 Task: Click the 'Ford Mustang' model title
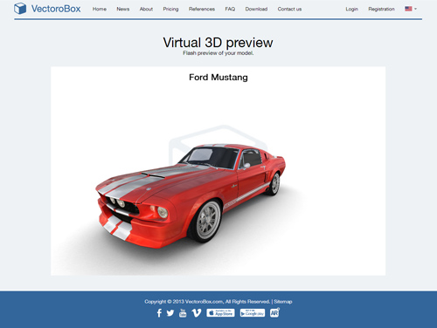click(218, 78)
